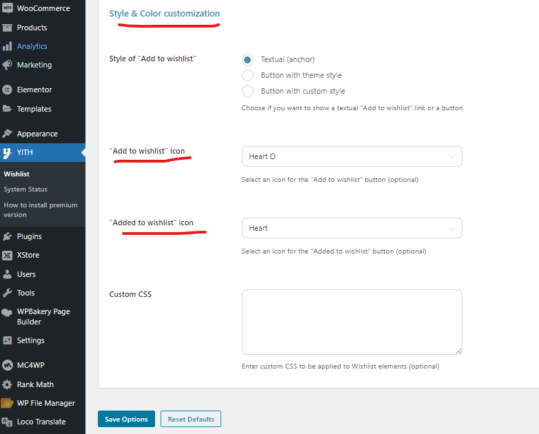Viewport: 539px width, 434px height.
Task: Click the WP File Manager folder icon
Action: [x=7, y=403]
